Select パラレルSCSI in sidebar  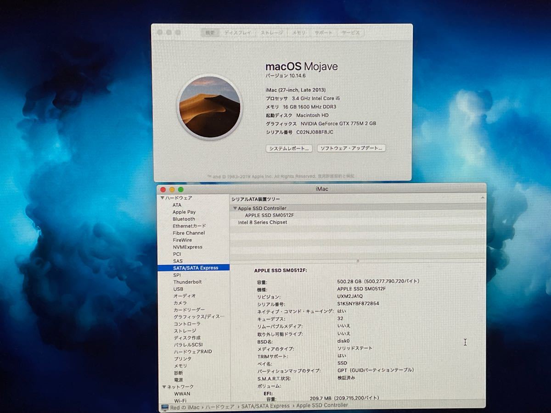coord(188,345)
